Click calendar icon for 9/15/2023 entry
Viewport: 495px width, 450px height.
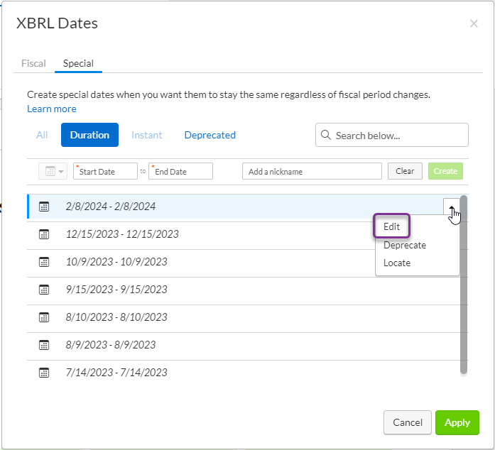tap(44, 290)
